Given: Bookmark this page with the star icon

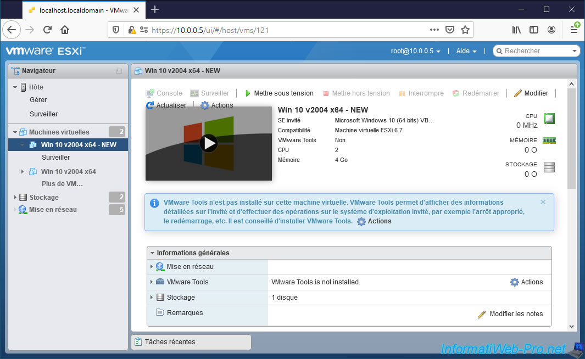Looking at the screenshot, I should [x=465, y=30].
